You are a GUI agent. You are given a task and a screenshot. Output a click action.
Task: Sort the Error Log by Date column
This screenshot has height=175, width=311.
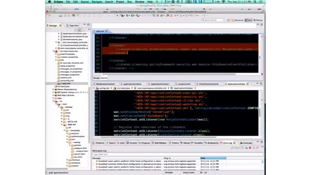pyautogui.click(x=213, y=158)
